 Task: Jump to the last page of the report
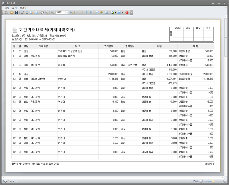coord(91,13)
